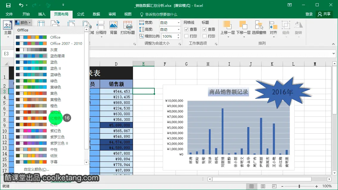Switch to the 公式 formulas tab
Screen dimensions: 338x190
81,14
